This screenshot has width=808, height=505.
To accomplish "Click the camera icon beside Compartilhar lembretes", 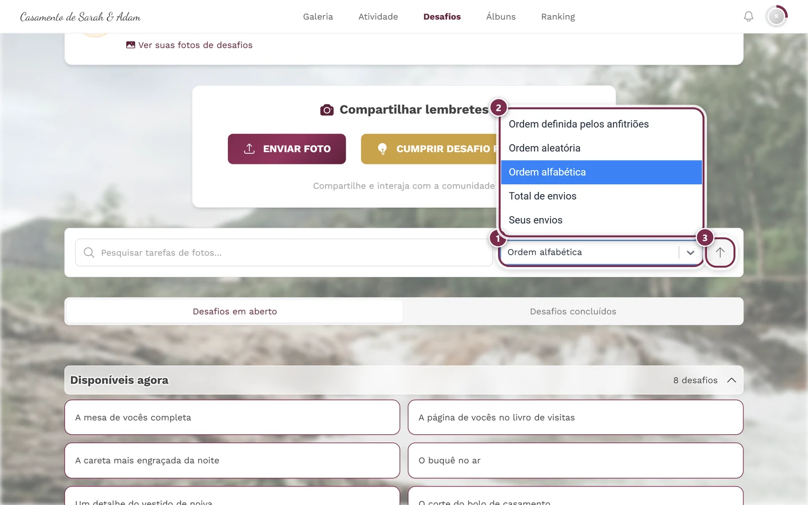I will tap(327, 110).
